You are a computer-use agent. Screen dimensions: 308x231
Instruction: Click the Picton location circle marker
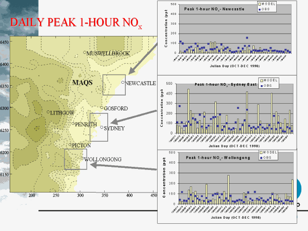70,145
